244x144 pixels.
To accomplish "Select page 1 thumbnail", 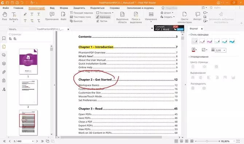I will click(x=28, y=62).
